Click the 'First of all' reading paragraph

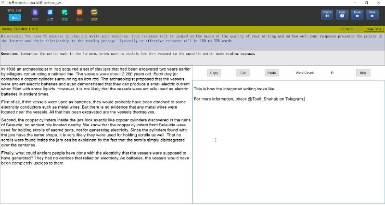[x=93, y=107]
